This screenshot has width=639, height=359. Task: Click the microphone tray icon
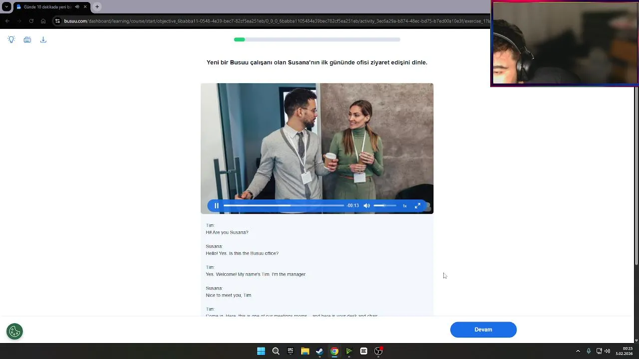(589, 351)
